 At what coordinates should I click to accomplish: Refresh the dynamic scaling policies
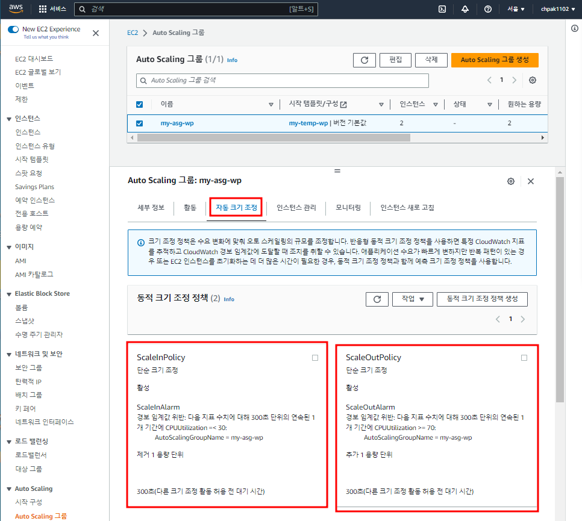click(377, 299)
